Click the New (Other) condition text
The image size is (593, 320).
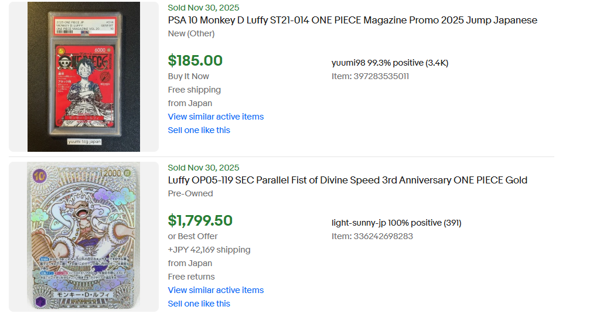pos(191,33)
